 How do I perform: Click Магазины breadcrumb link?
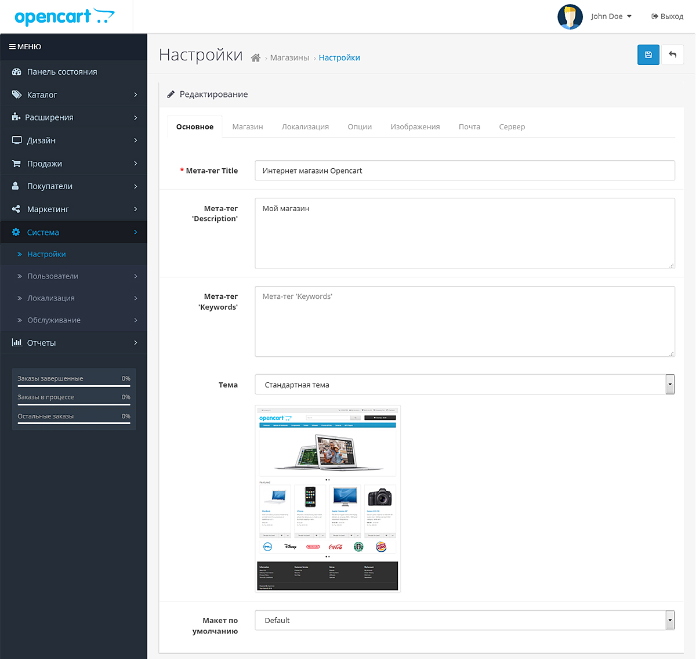pyautogui.click(x=289, y=58)
